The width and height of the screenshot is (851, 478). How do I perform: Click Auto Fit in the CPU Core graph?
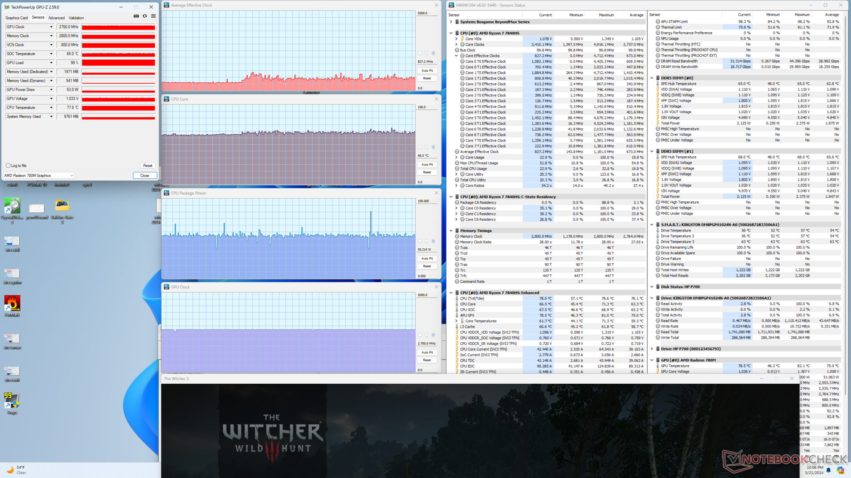[x=427, y=165]
